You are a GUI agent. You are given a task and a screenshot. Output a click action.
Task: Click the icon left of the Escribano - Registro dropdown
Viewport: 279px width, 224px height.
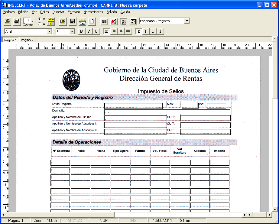(x=133, y=21)
